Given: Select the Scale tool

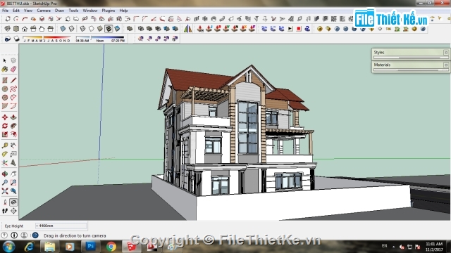Looking at the screenshot, I should click(5, 134).
